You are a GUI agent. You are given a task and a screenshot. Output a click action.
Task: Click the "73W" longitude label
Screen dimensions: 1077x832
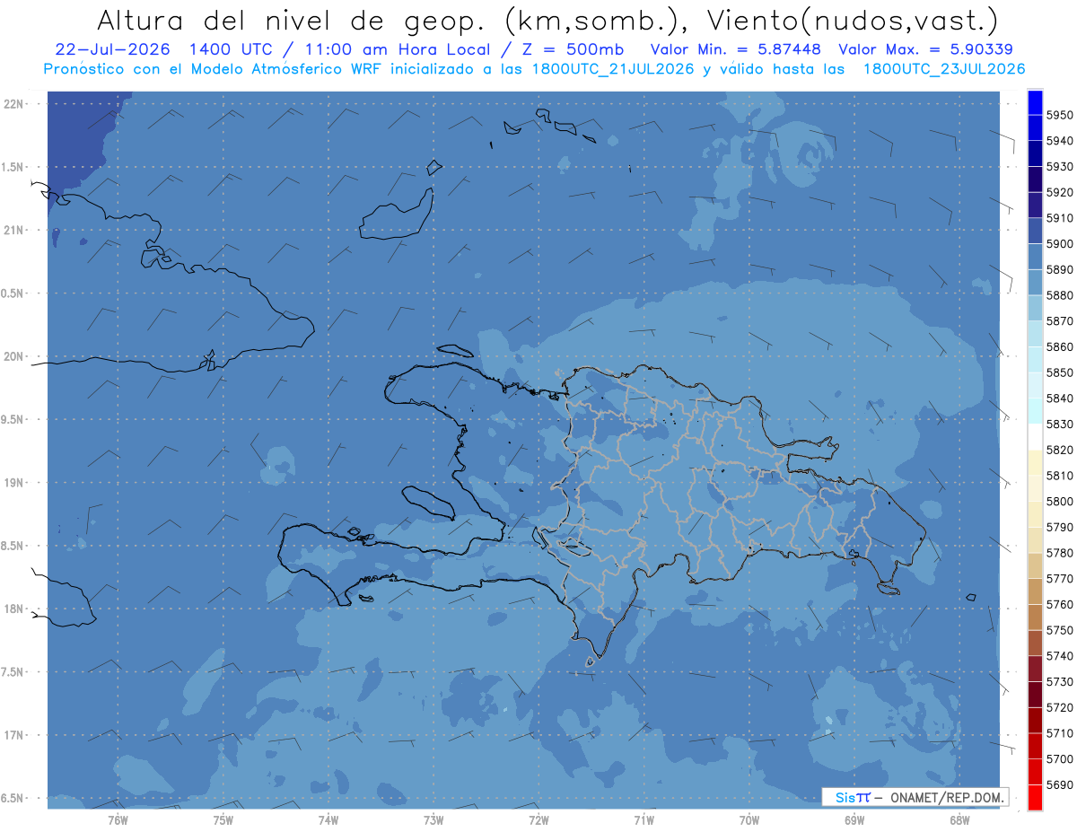click(433, 820)
